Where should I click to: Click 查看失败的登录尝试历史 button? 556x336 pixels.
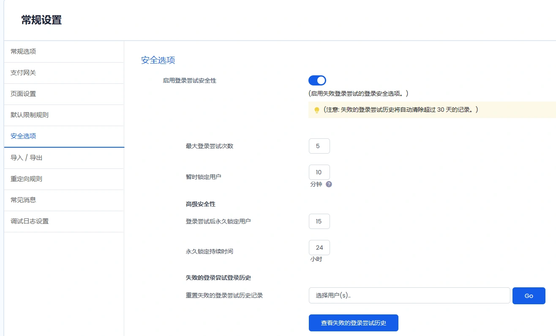[353, 322]
